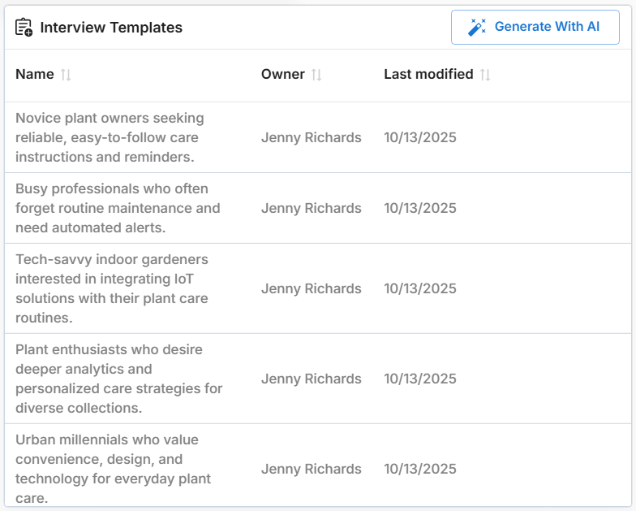
Task: Click Jenny Richards in the Busy professionals row
Action: [312, 208]
